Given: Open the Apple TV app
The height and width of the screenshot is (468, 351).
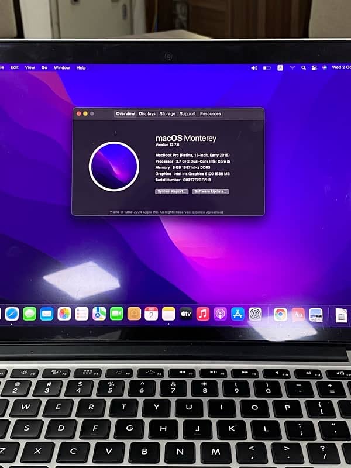Looking at the screenshot, I should (x=186, y=314).
